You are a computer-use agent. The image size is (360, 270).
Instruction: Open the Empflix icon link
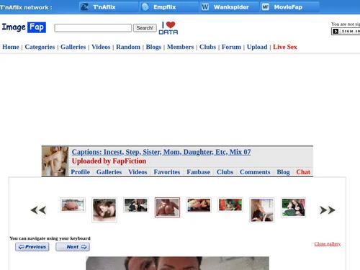coord(145,7)
